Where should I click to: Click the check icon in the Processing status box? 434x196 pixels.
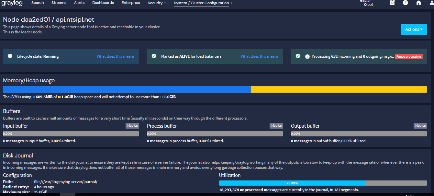pos(298,56)
